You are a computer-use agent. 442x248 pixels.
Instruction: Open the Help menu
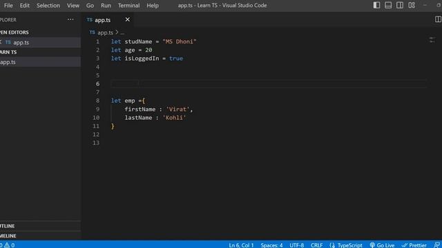[153, 6]
